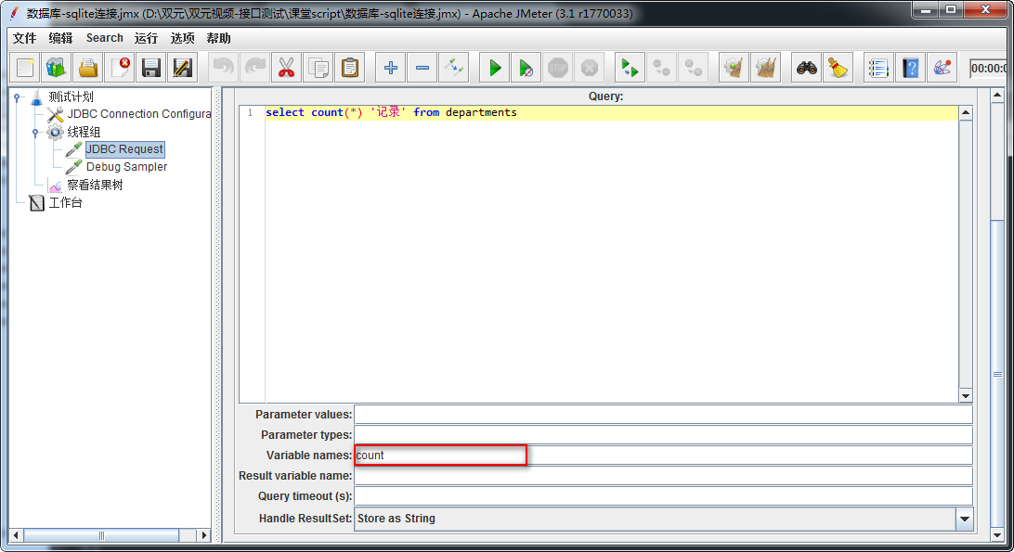The height and width of the screenshot is (552, 1014).
Task: Open Help with the question mark icon
Action: [x=911, y=68]
